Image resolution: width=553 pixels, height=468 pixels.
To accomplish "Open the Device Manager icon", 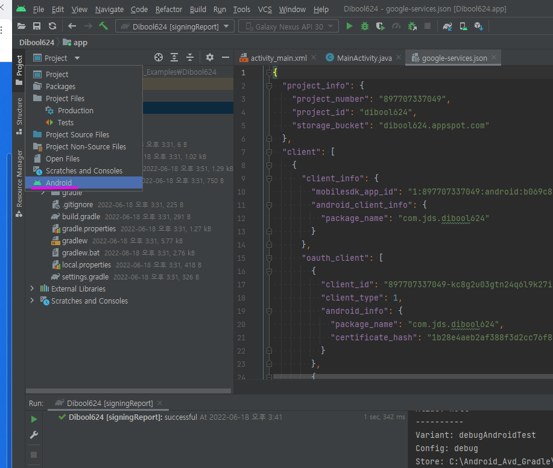I will [463, 27].
